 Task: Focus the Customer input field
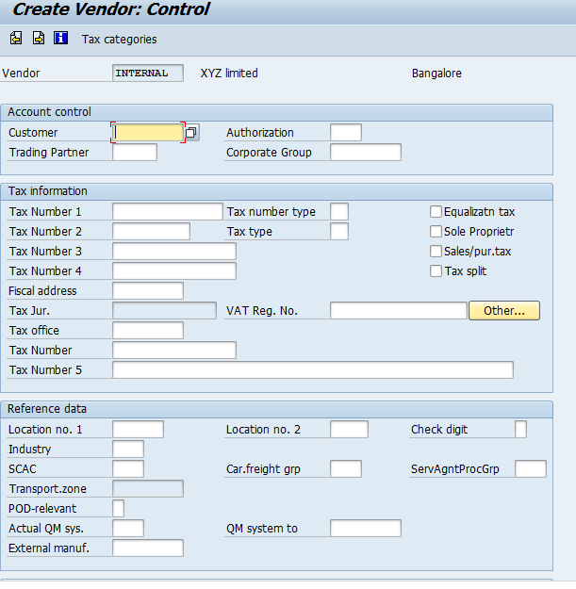pyautogui.click(x=148, y=133)
